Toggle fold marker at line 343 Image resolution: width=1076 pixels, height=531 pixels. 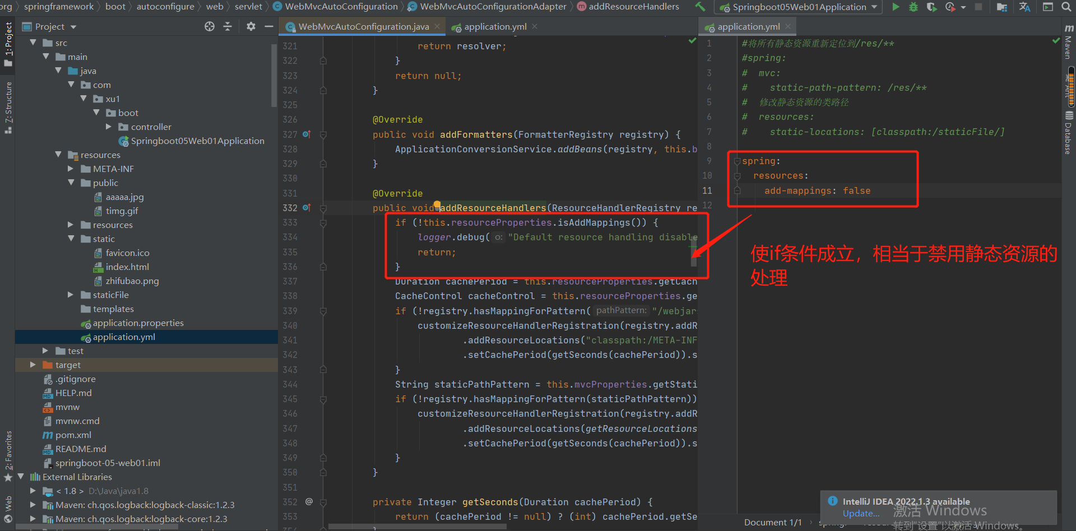tap(323, 370)
